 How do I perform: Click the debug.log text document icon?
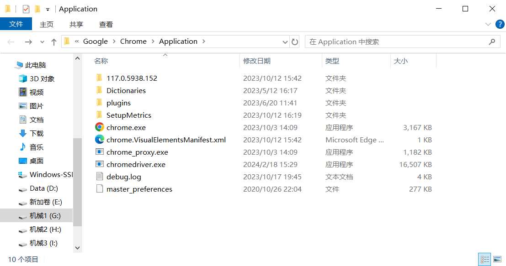[99, 176]
